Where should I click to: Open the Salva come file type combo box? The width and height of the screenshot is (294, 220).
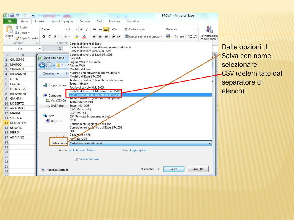(140, 143)
